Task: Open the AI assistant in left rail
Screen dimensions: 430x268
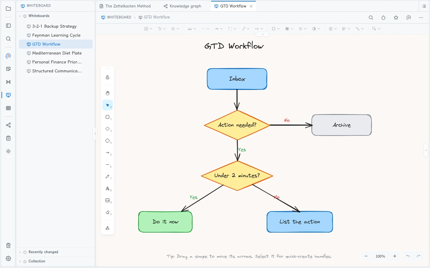Action: pos(8,56)
